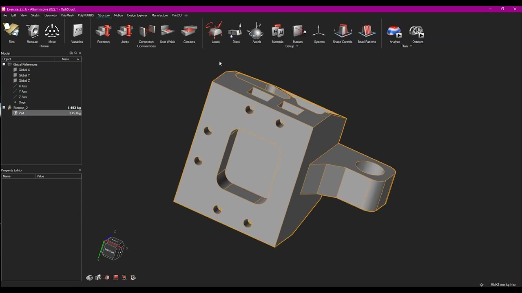Click the section cut box icon
The image size is (522, 293).
pos(107,278)
